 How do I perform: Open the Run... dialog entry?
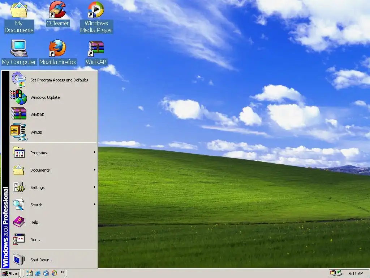pyautogui.click(x=53, y=240)
